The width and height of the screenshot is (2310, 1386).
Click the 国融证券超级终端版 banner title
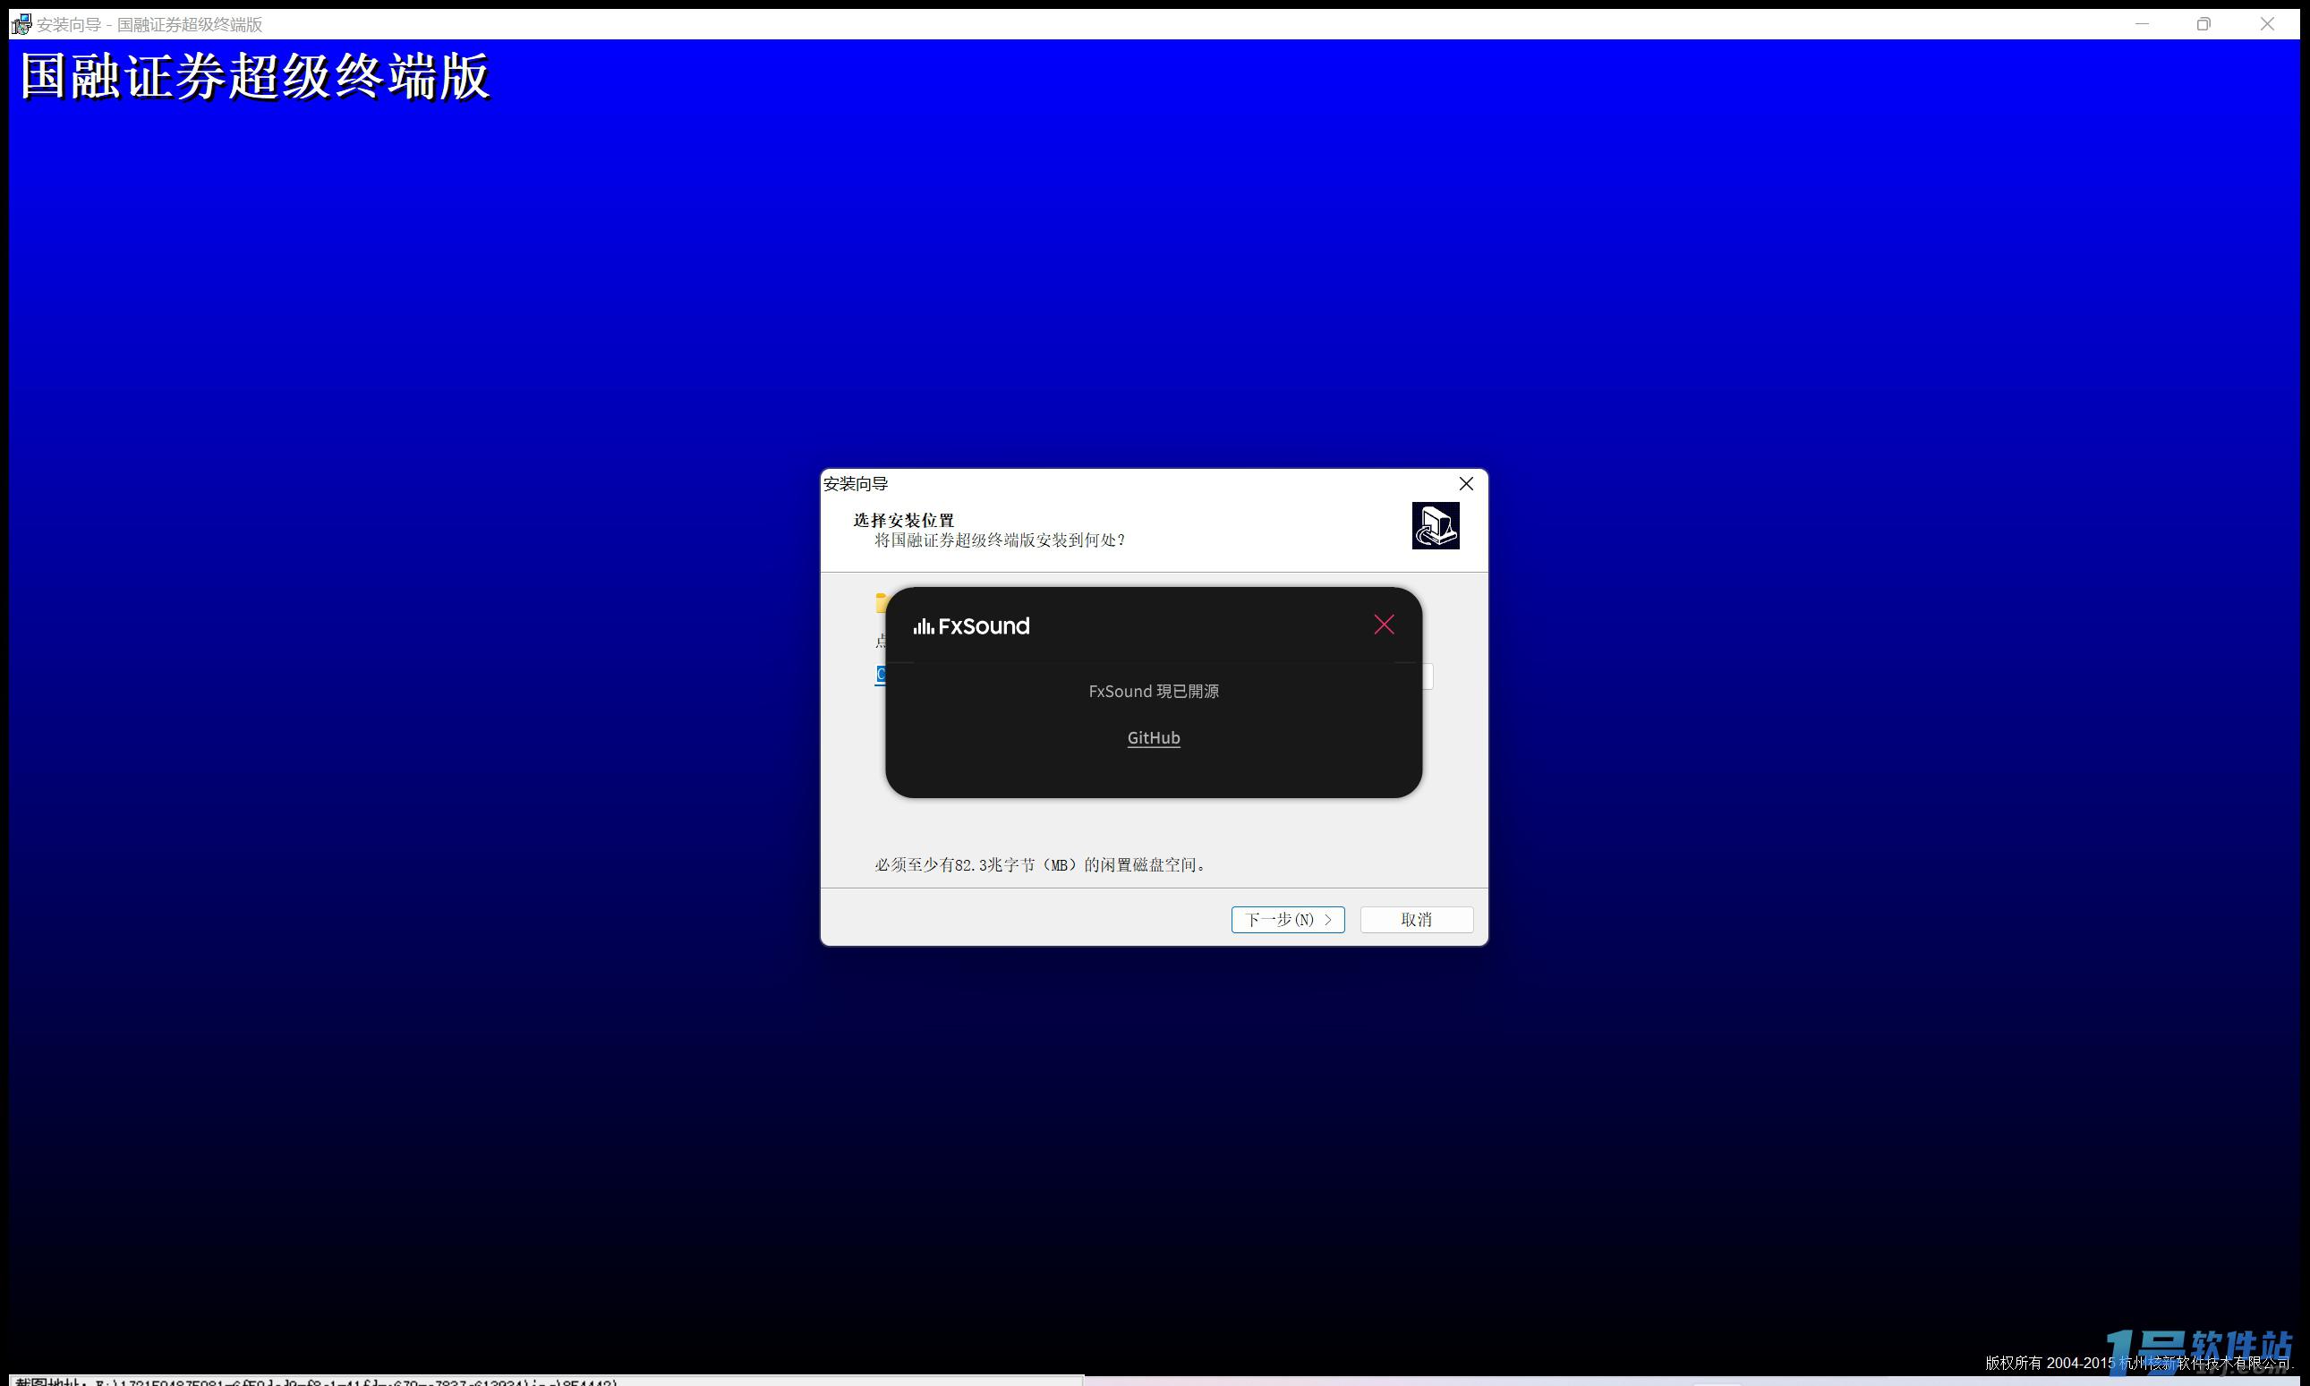click(x=255, y=77)
